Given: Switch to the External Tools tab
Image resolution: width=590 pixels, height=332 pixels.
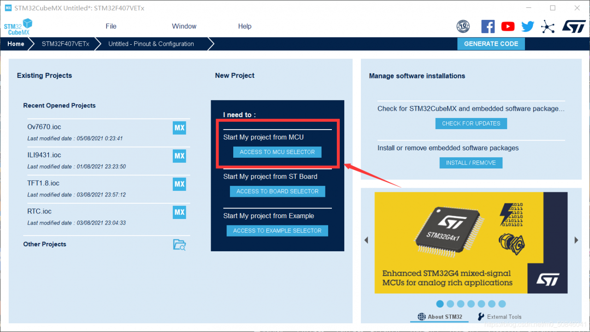Looking at the screenshot, I should tap(500, 317).
